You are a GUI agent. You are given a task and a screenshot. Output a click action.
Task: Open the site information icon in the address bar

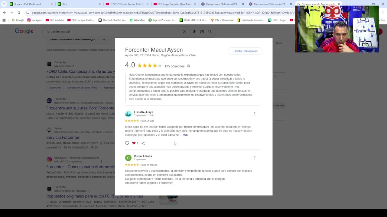pos(28,13)
